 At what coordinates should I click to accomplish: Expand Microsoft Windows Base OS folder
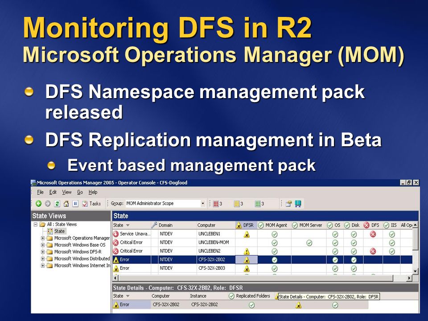(x=43, y=245)
